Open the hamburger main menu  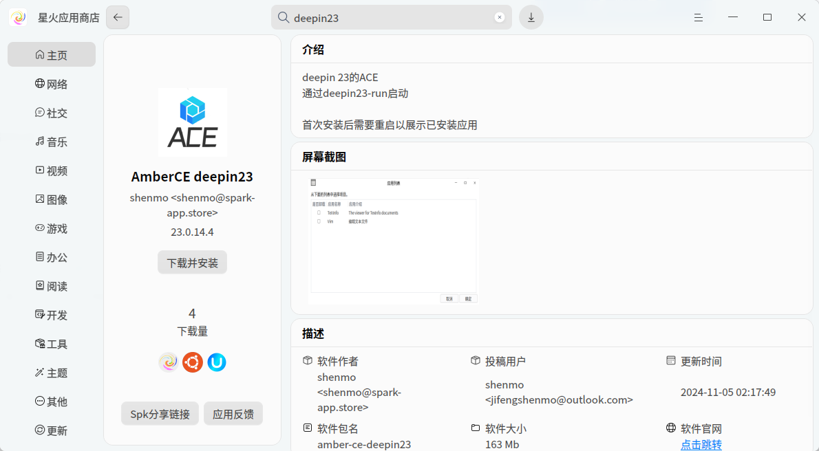click(x=699, y=18)
